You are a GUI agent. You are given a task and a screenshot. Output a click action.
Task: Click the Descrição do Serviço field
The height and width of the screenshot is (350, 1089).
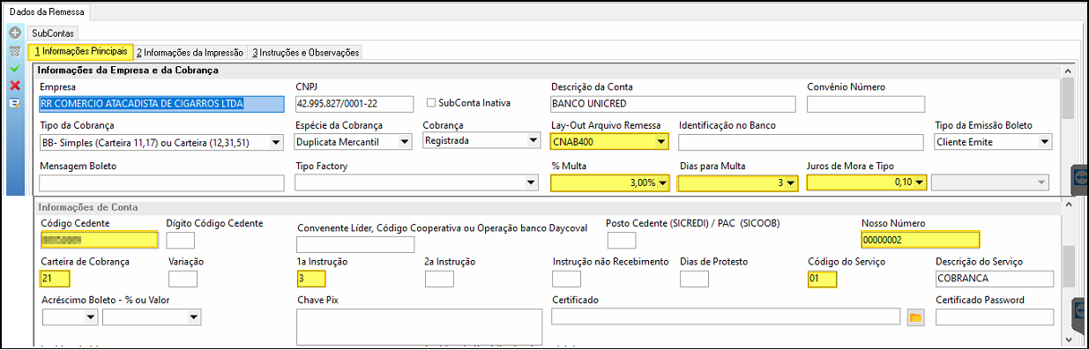[995, 279]
